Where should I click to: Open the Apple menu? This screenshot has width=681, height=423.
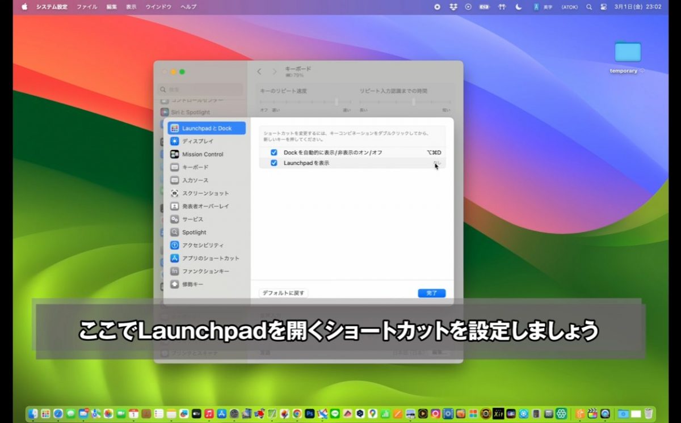(24, 7)
